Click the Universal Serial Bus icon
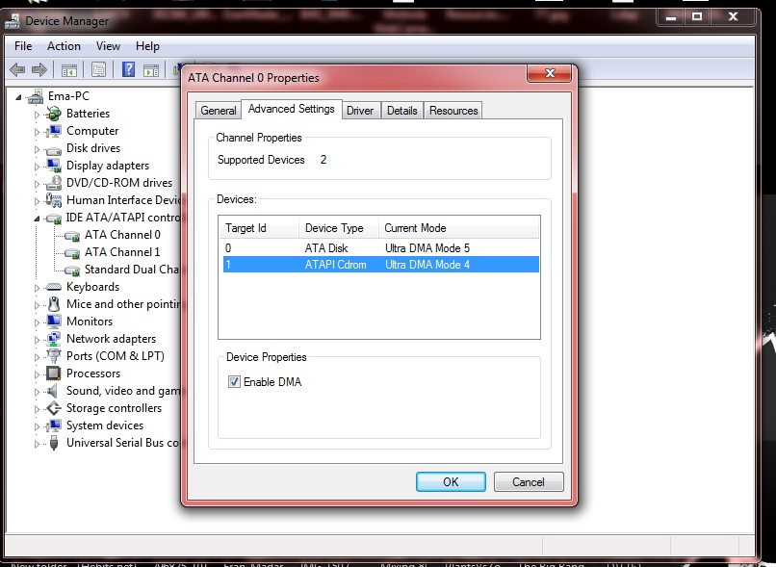This screenshot has width=776, height=567. (54, 443)
